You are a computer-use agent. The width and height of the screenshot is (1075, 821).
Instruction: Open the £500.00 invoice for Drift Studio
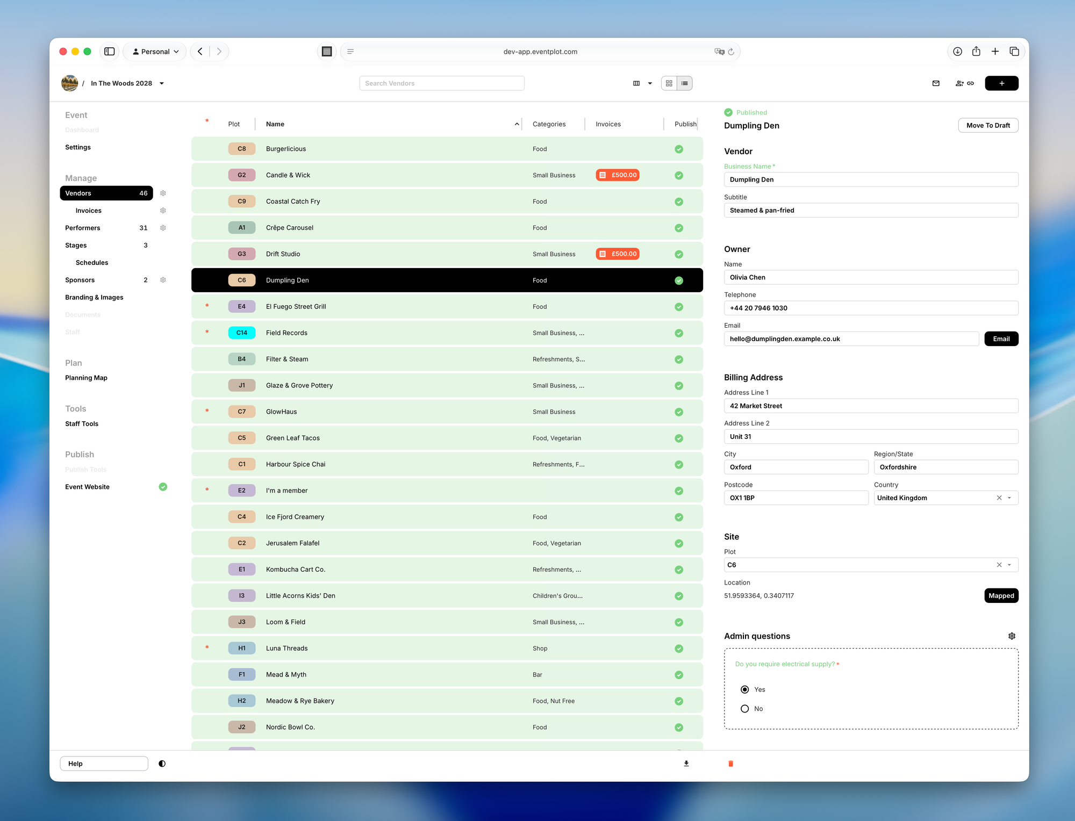pyautogui.click(x=618, y=254)
